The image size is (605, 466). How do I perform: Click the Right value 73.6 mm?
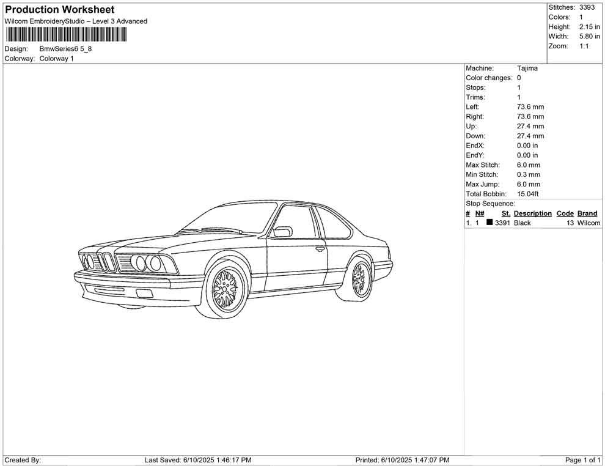pos(530,117)
